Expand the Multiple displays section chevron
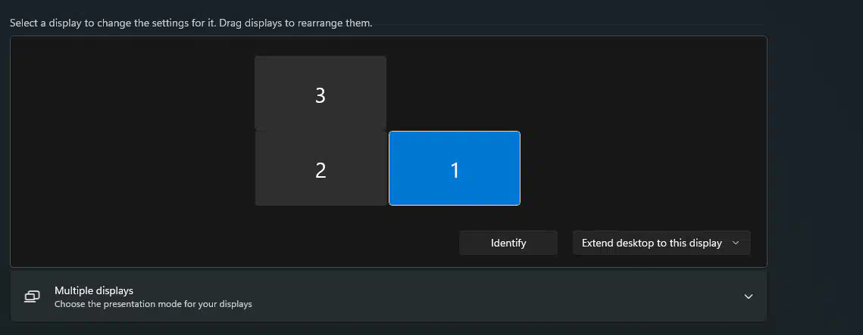The width and height of the screenshot is (863, 335). 748,296
